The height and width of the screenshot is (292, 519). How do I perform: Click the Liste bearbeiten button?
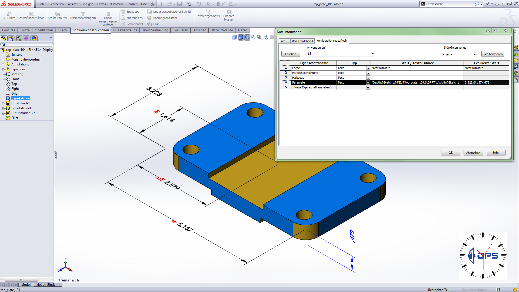click(492, 54)
